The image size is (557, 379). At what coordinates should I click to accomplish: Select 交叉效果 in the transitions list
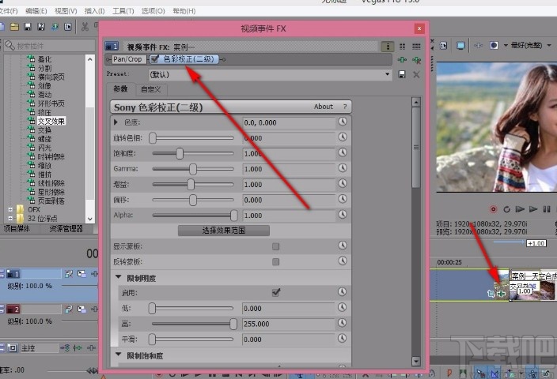[51, 122]
